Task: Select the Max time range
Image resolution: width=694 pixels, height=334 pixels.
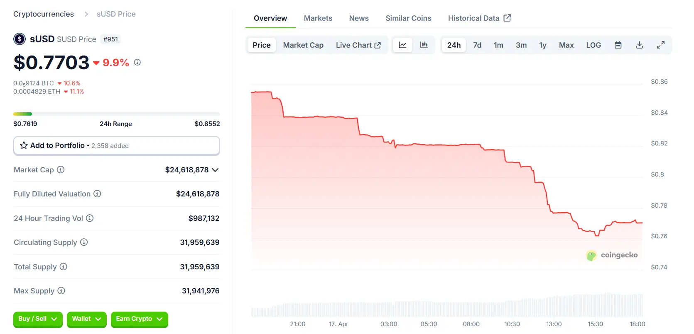Action: [566, 45]
